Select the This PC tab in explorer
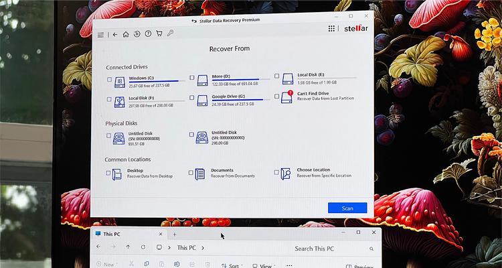Image resolution: width=502 pixels, height=268 pixels. (x=130, y=234)
